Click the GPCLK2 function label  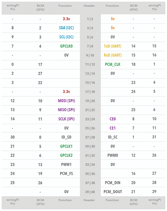66,155
